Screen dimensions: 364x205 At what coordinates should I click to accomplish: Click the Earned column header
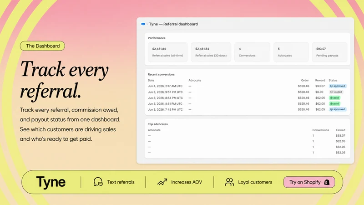(340, 130)
